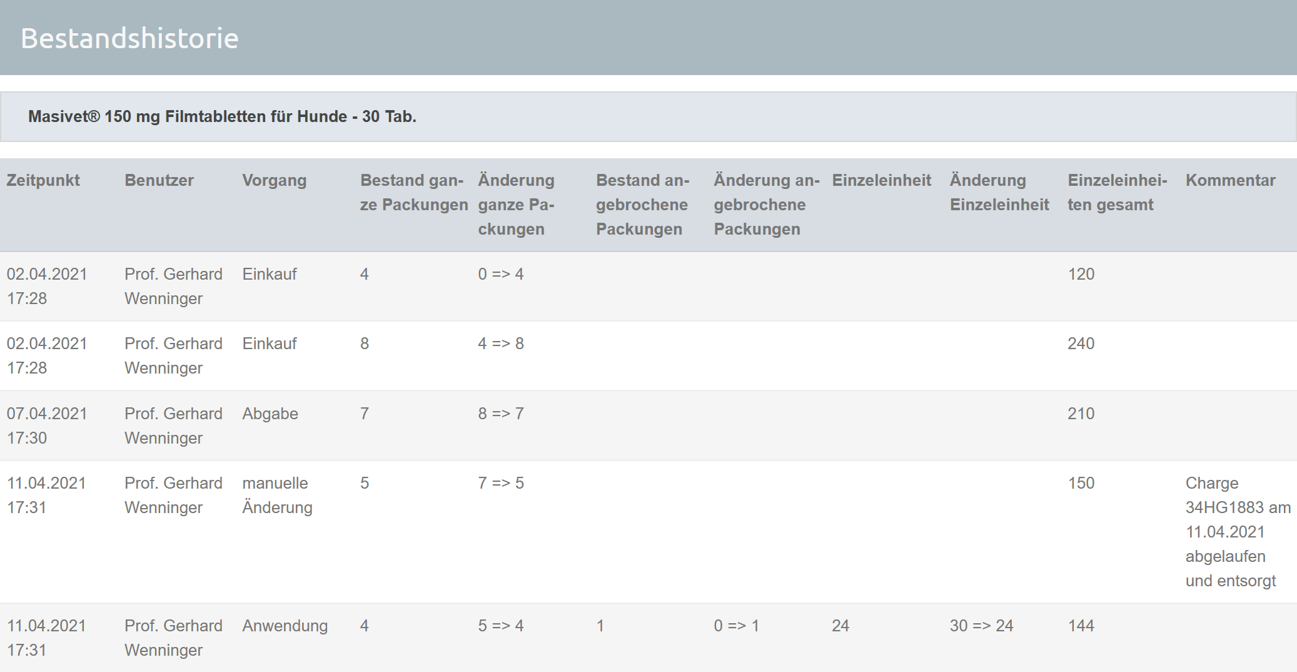
Task: Select the 11.04.2021 17:31 timestamp in Anwendung row
Action: pyautogui.click(x=46, y=638)
